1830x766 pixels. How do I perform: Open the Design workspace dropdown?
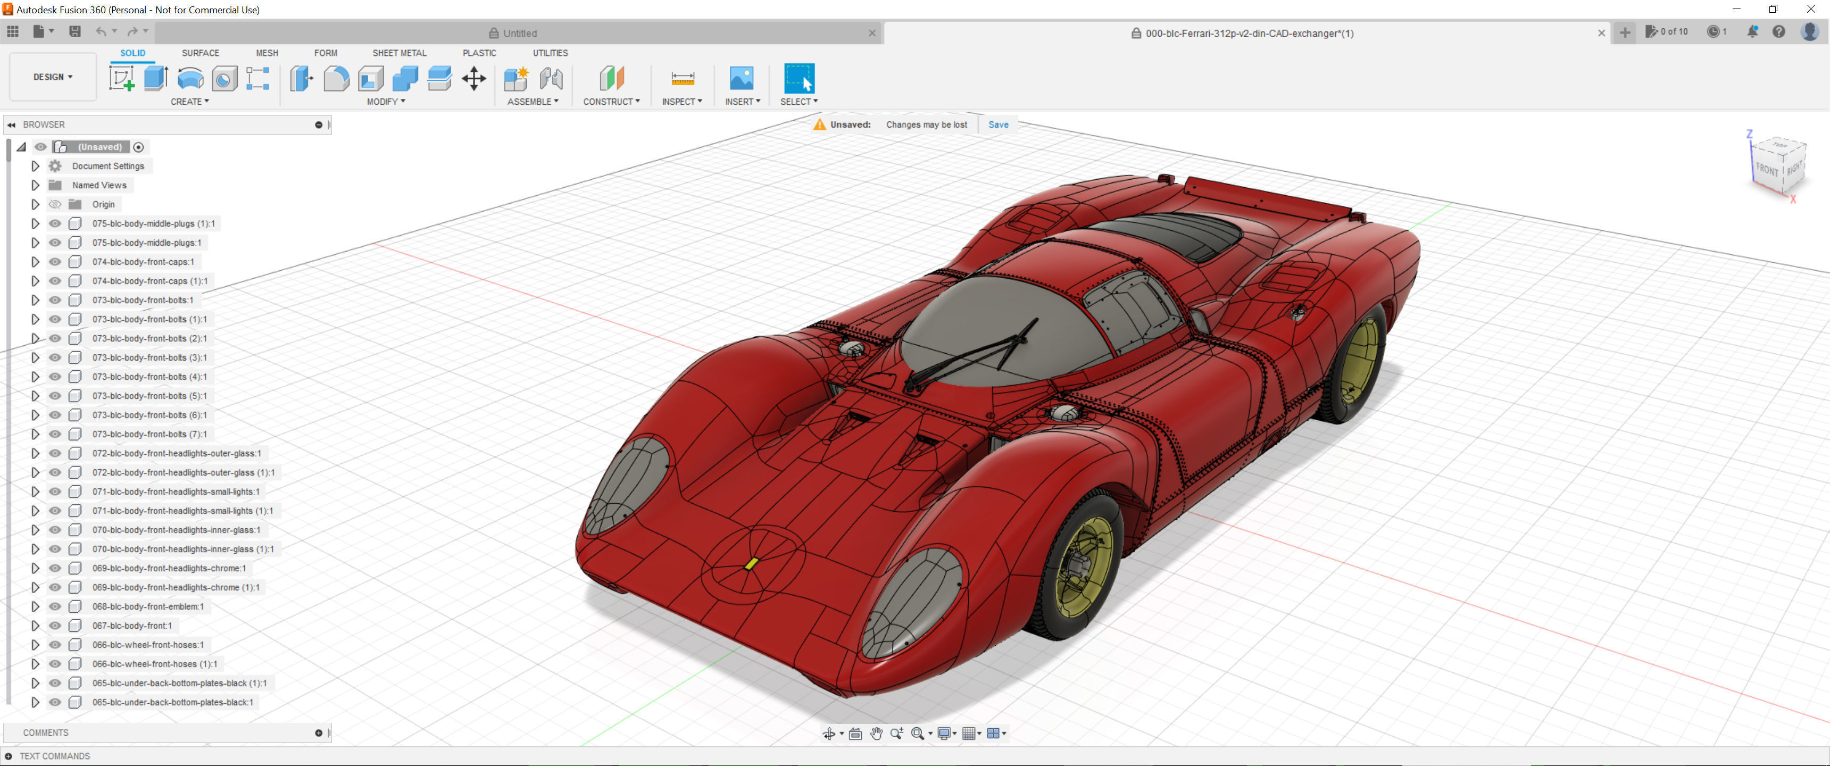[x=53, y=77]
